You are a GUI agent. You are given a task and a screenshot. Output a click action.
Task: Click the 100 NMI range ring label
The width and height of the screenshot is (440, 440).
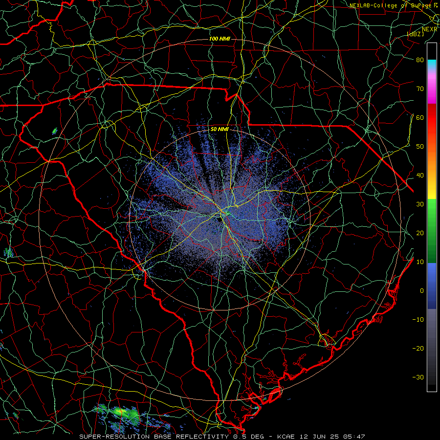(x=220, y=39)
